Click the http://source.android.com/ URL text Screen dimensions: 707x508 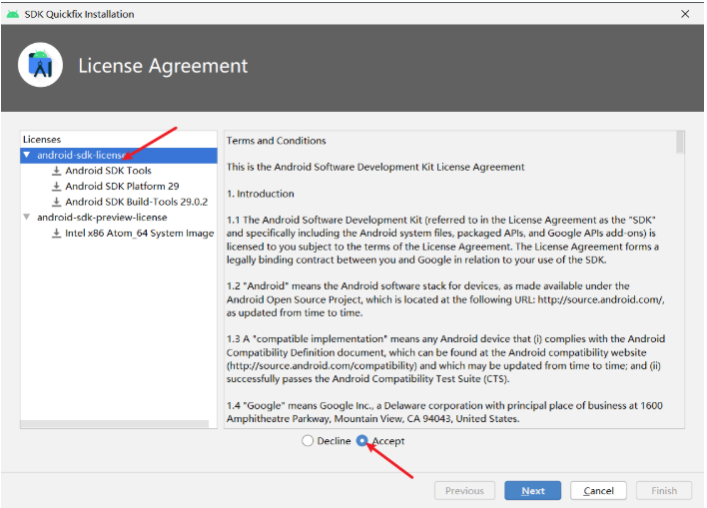pos(600,299)
